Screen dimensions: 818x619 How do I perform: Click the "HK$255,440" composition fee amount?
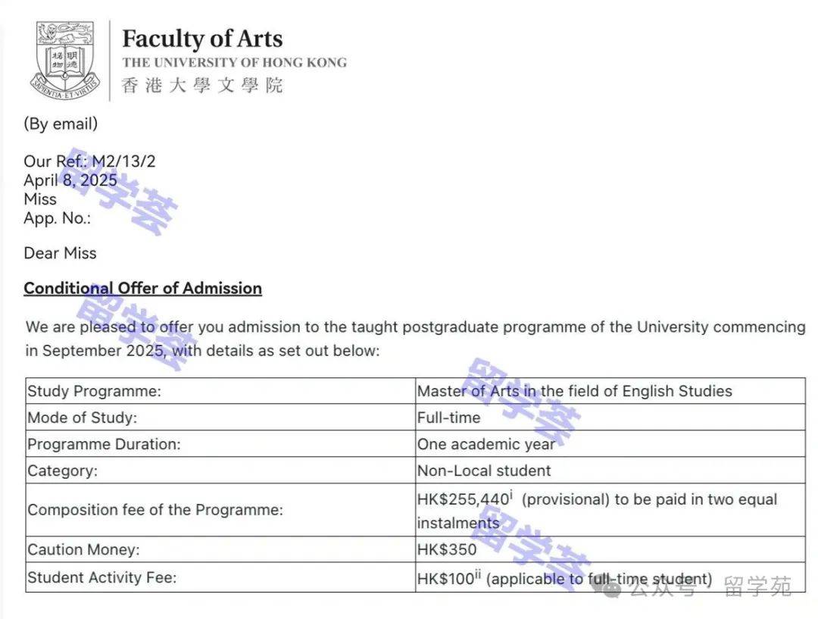pos(463,501)
